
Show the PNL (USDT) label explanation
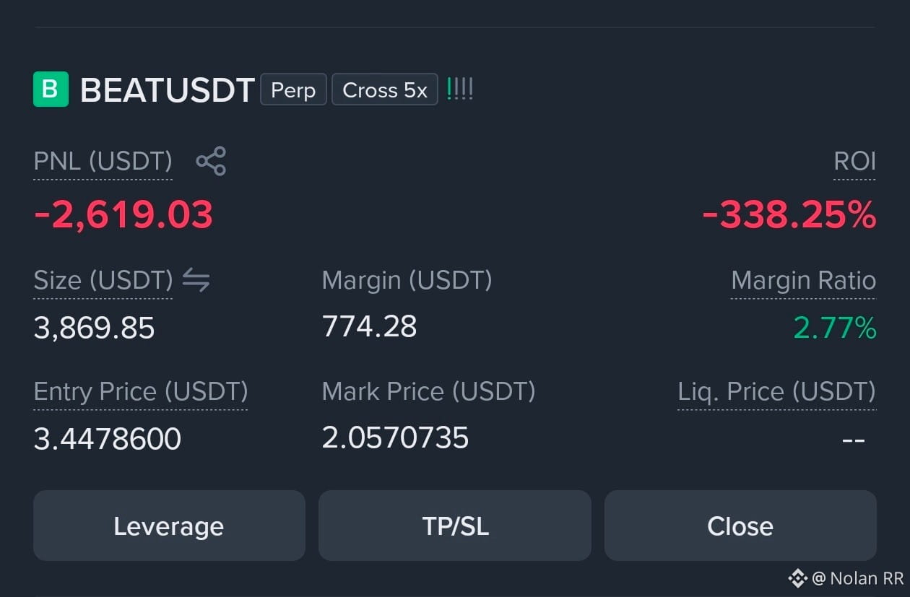click(103, 161)
